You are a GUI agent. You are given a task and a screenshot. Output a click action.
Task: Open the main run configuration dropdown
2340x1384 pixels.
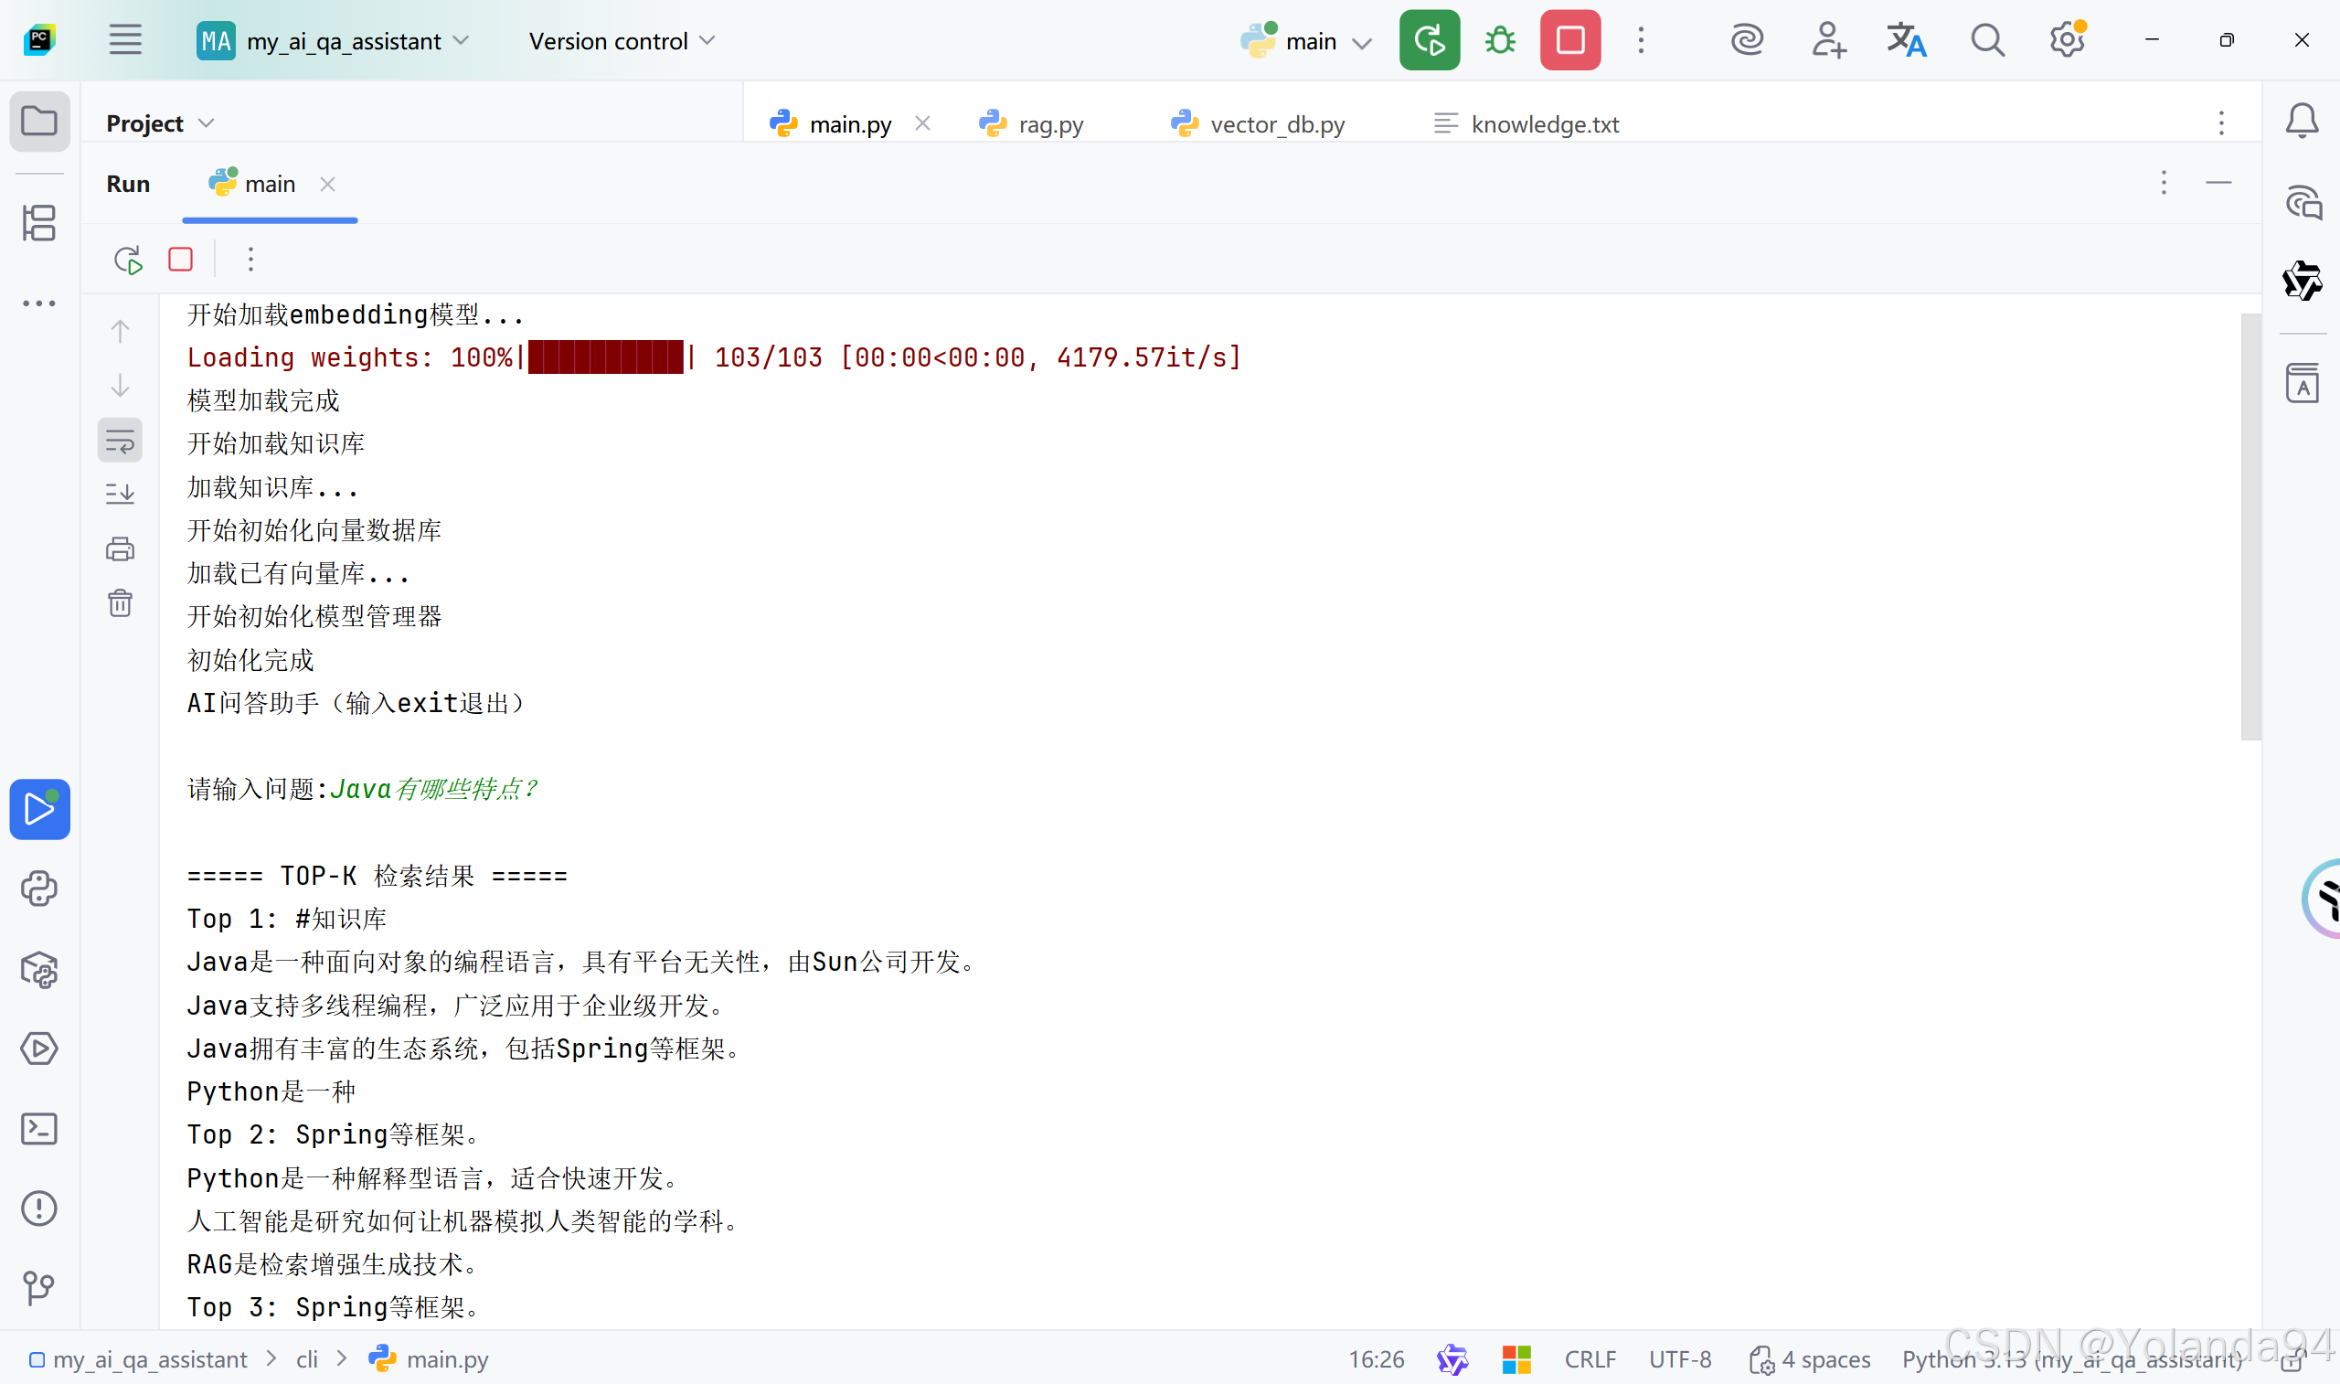click(1307, 41)
